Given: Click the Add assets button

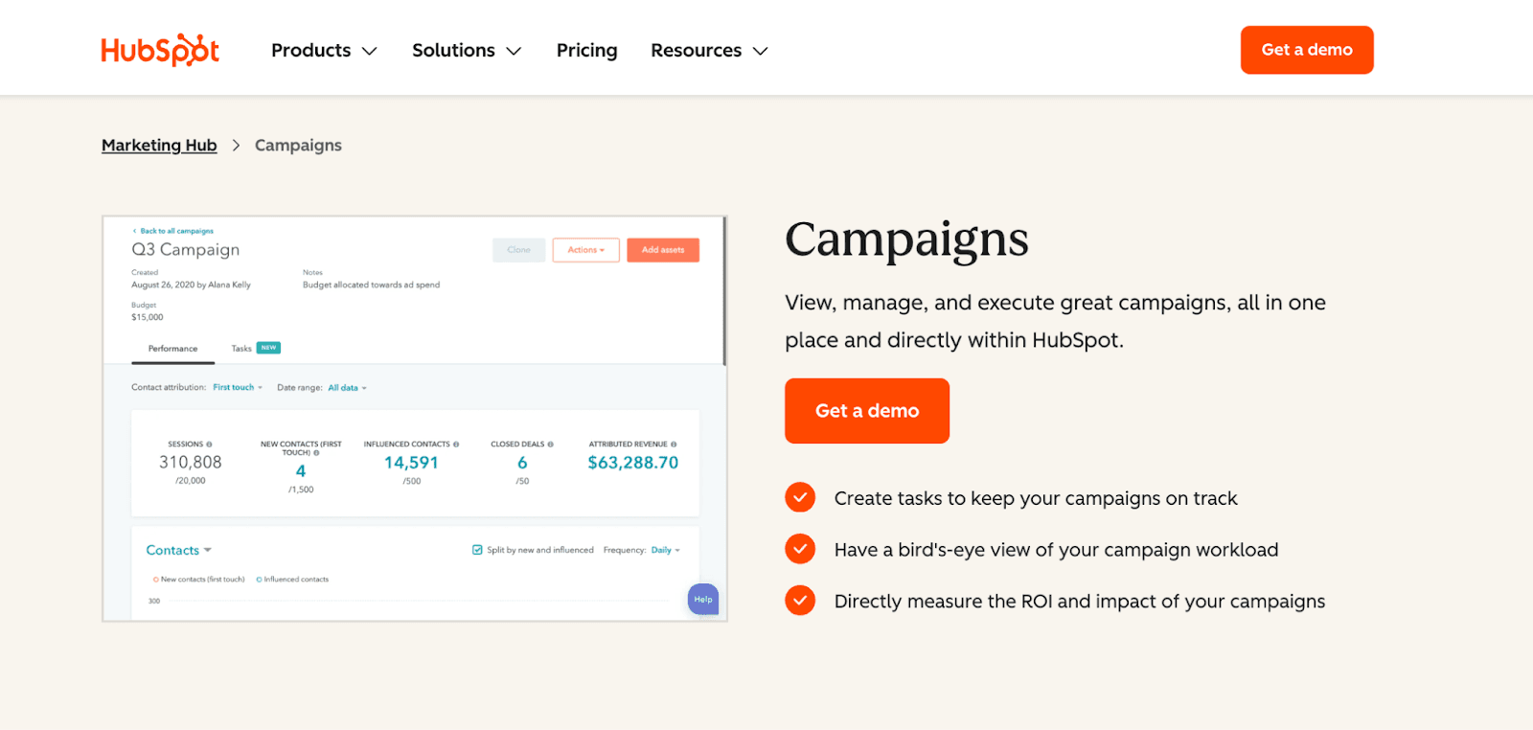Looking at the screenshot, I should [x=663, y=250].
